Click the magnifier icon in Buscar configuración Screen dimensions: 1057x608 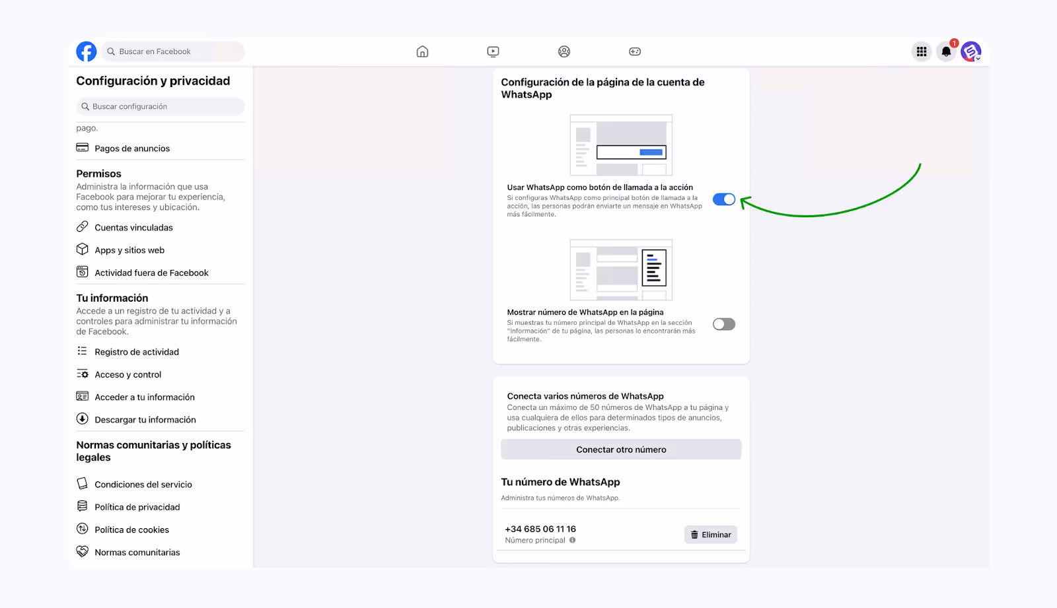[85, 106]
